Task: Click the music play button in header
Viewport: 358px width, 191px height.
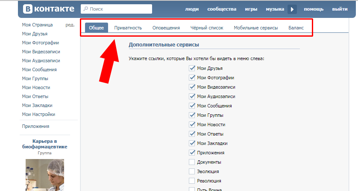Action: (x=292, y=9)
